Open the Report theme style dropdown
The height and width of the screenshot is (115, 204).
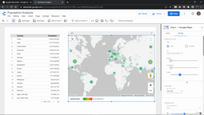coord(175,53)
